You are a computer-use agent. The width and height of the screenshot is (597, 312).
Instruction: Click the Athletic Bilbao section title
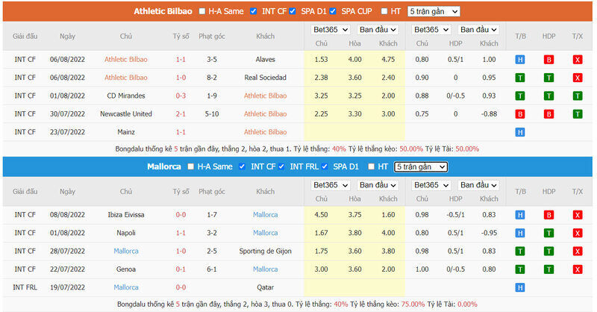(x=163, y=11)
